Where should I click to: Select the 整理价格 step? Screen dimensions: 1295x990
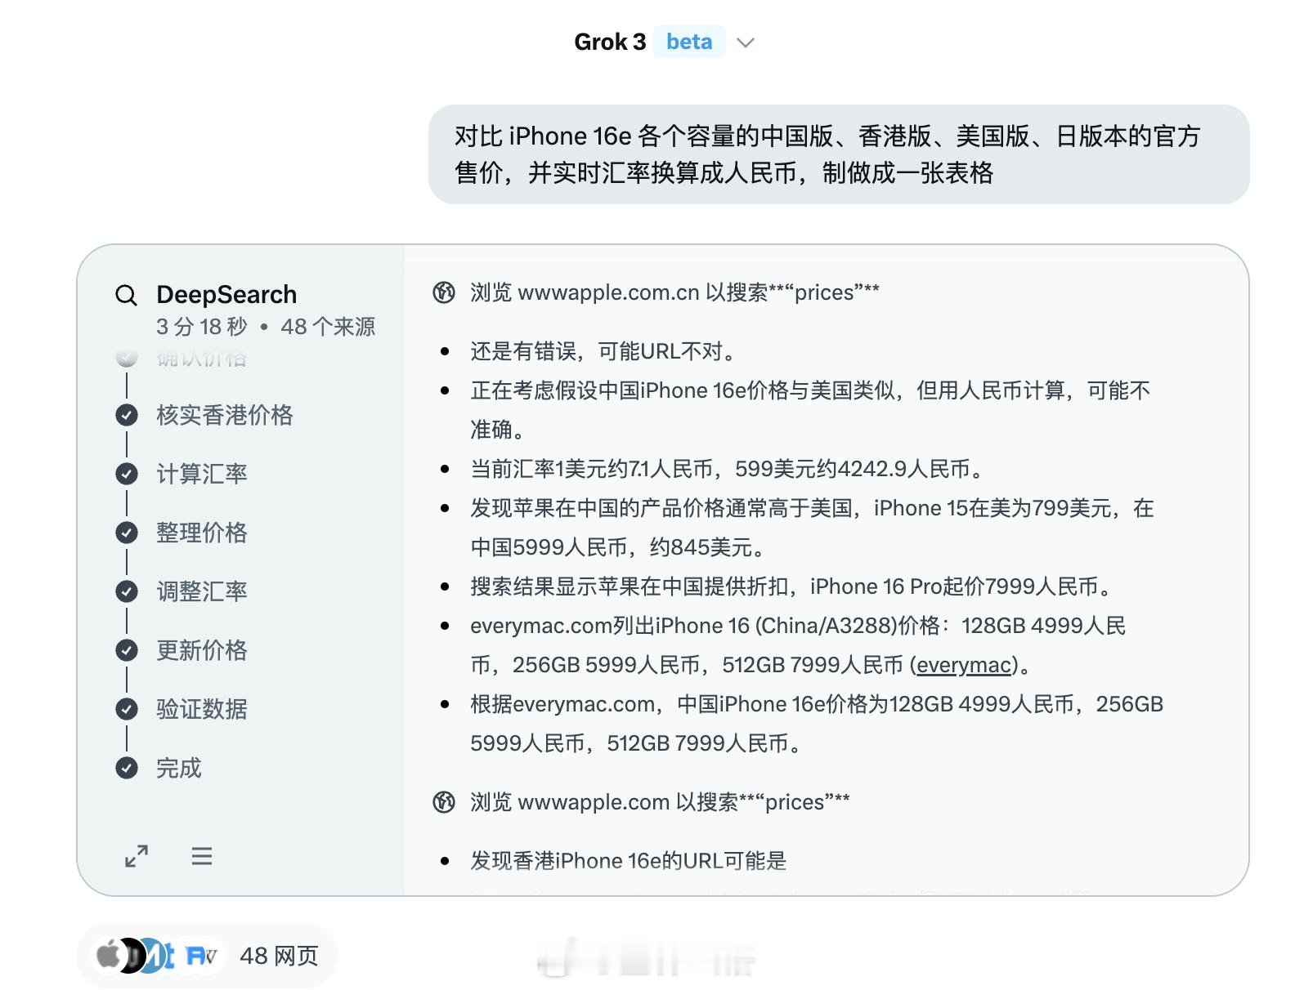click(202, 533)
